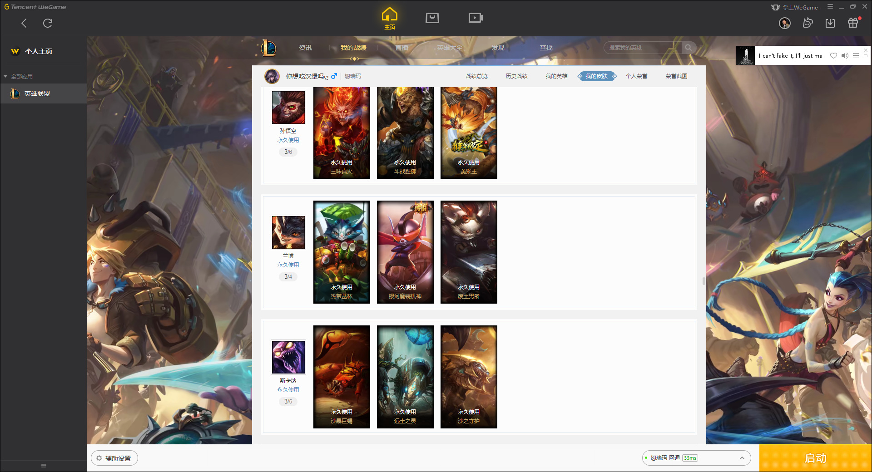The width and height of the screenshot is (872, 472).
Task: Open the 远土之灵 skin card
Action: 405,377
